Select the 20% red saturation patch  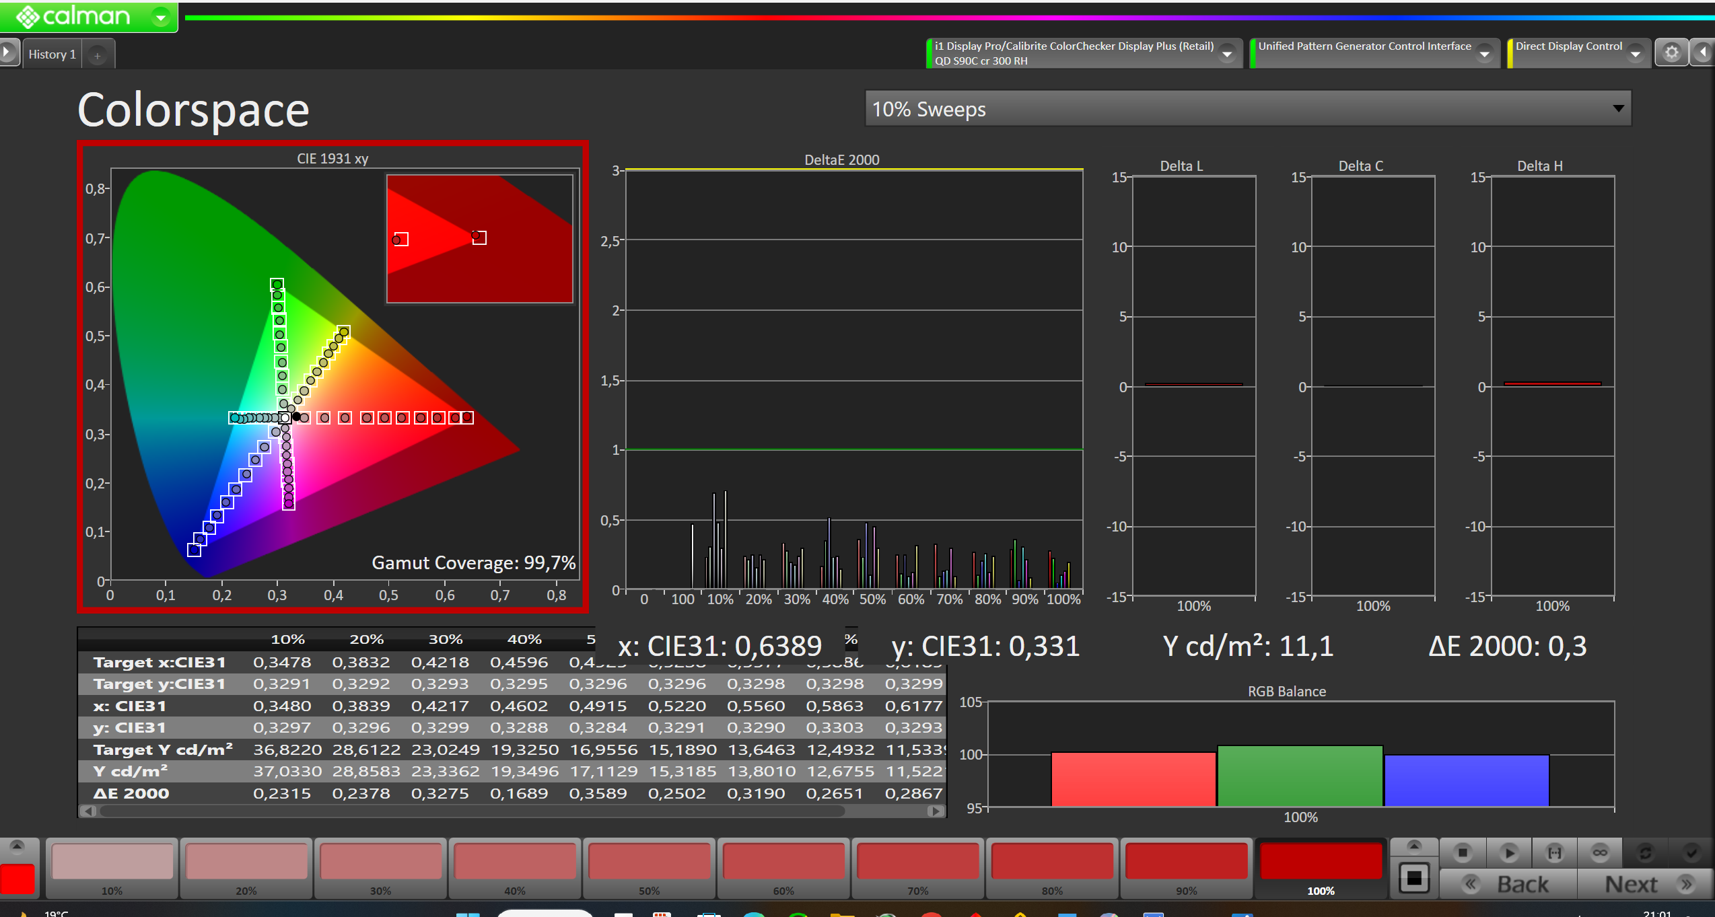246,867
